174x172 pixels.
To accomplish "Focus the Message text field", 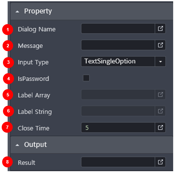I will click(118, 45).
